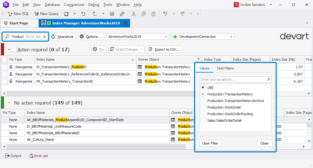Check Production.TransactionHistoryArchive filter value
The image size is (313, 168).
pos(203,100)
